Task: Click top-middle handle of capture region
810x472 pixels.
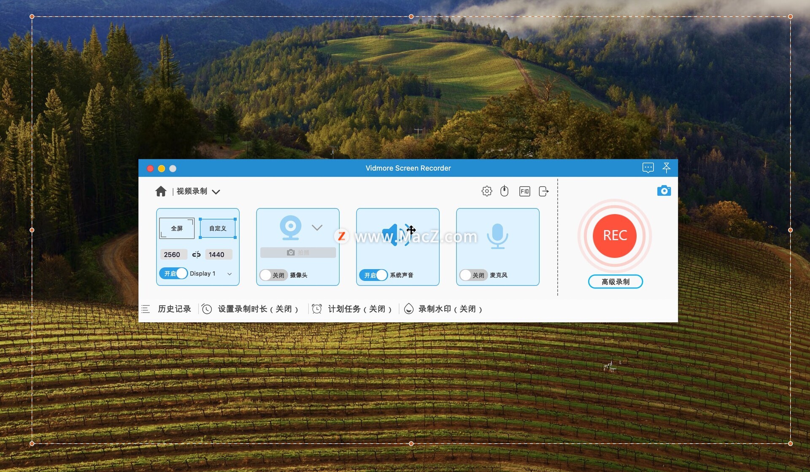Action: pos(411,17)
